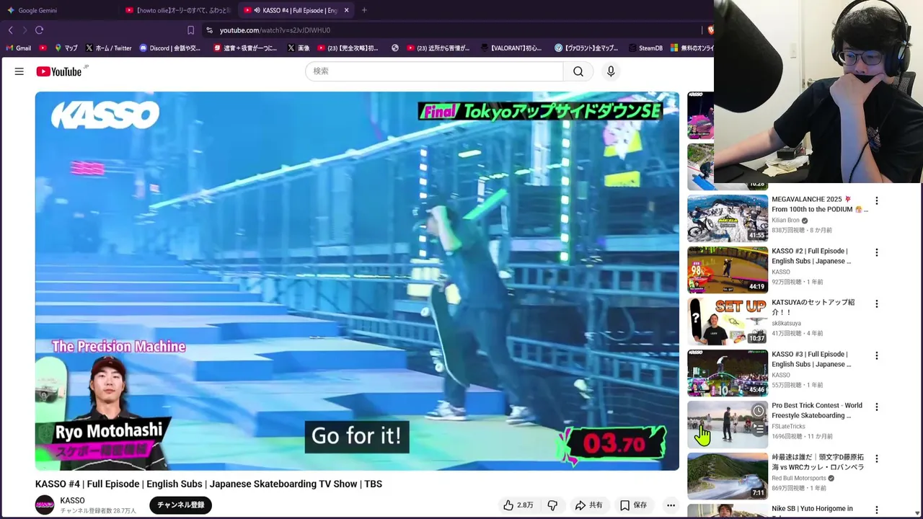Open the SteamDB bookmark
The width and height of the screenshot is (923, 519).
[x=645, y=48]
